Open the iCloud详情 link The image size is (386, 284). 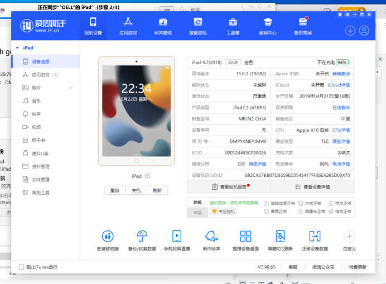pyautogui.click(x=338, y=85)
